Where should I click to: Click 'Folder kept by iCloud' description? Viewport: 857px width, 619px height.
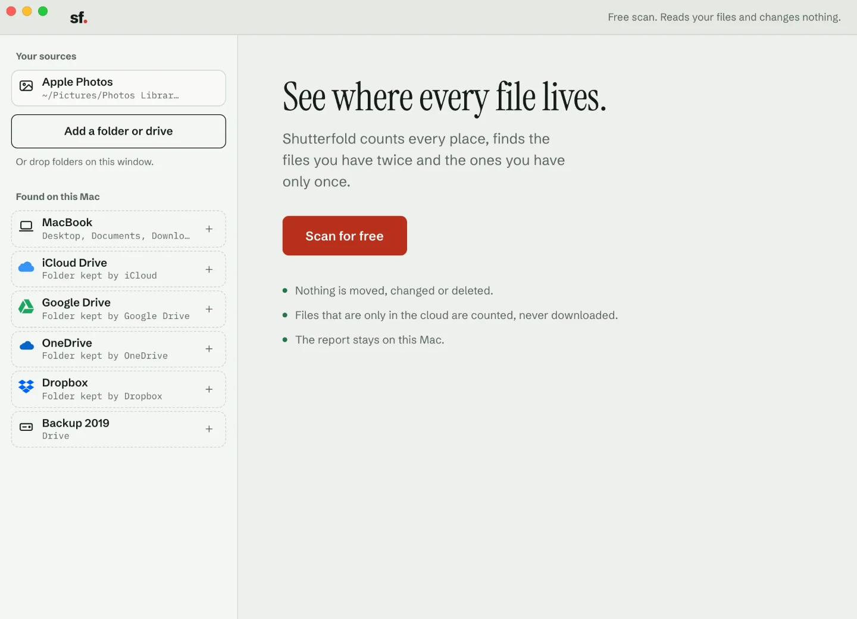tap(99, 276)
